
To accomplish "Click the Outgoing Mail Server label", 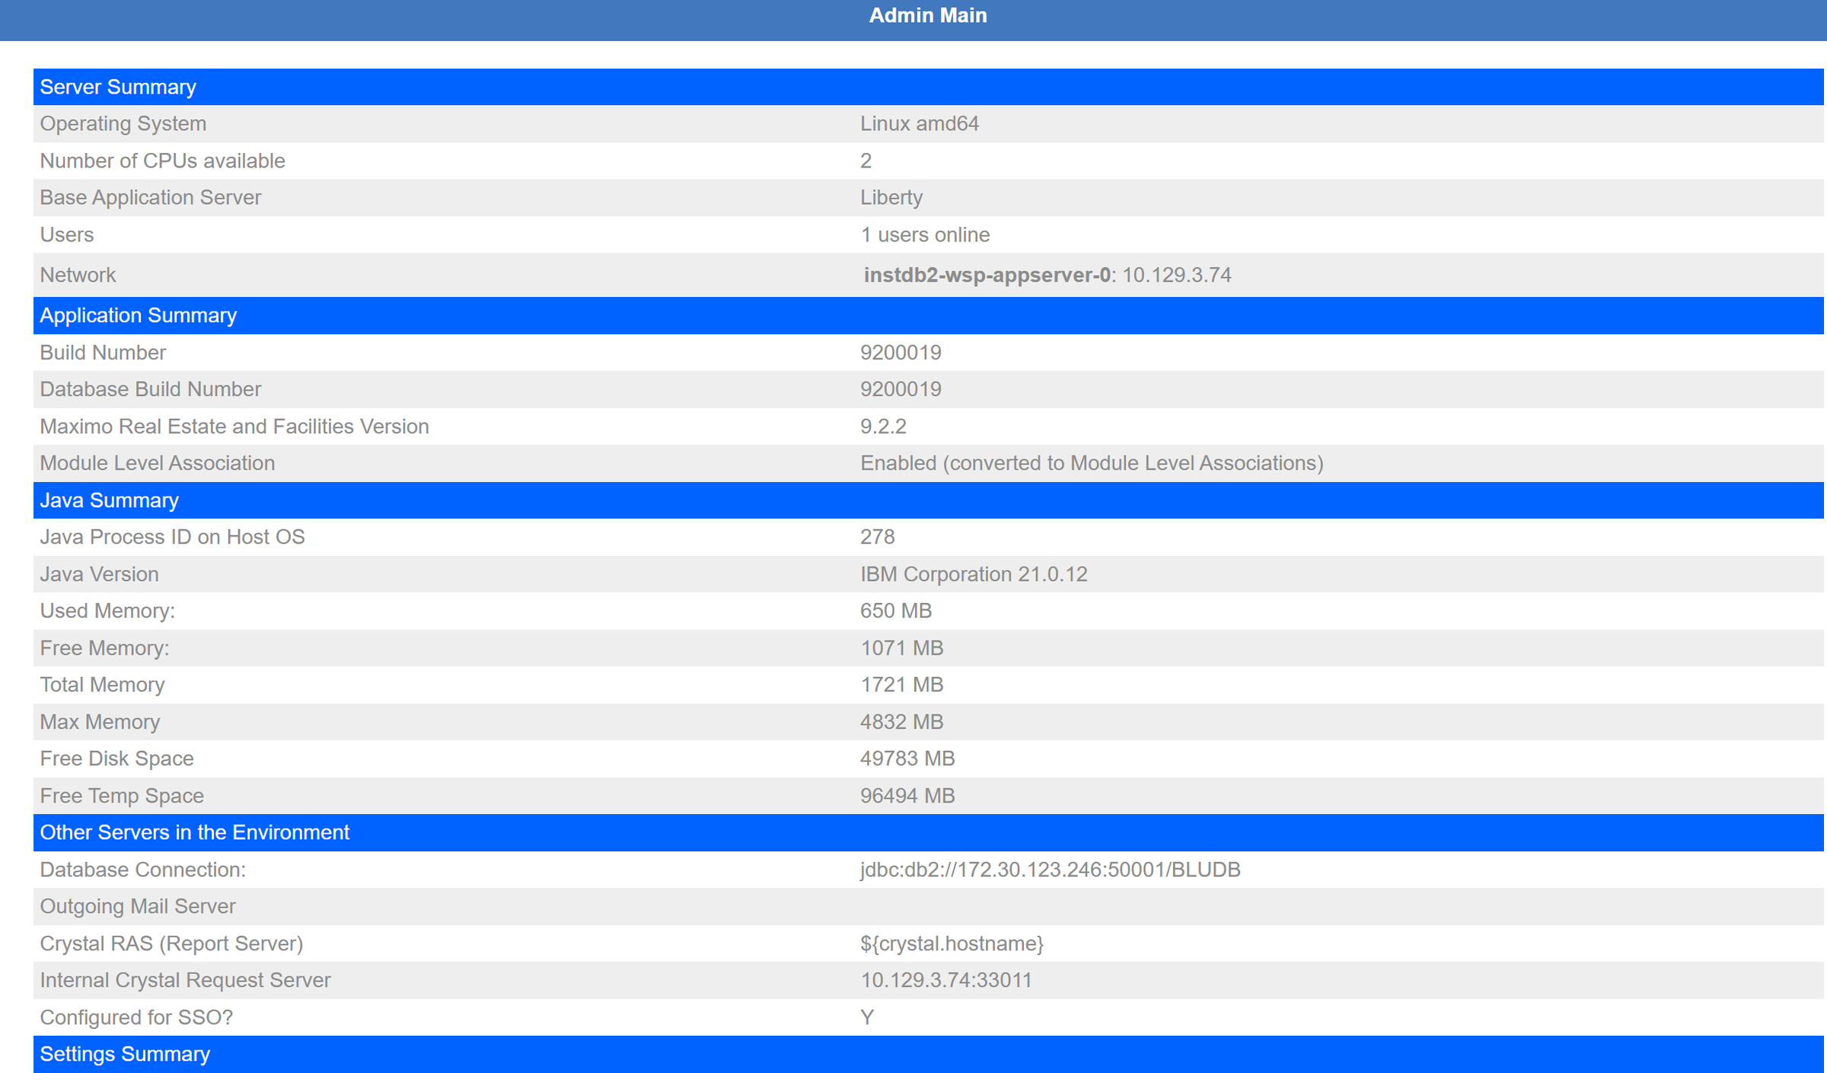I will pyautogui.click(x=138, y=906).
